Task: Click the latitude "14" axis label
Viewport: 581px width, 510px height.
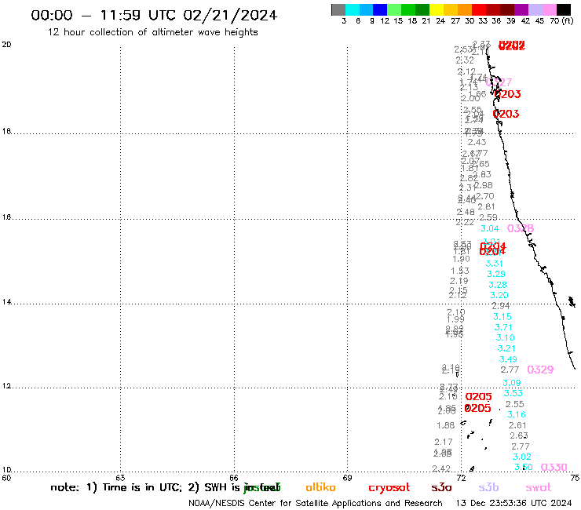Action: [x=6, y=302]
